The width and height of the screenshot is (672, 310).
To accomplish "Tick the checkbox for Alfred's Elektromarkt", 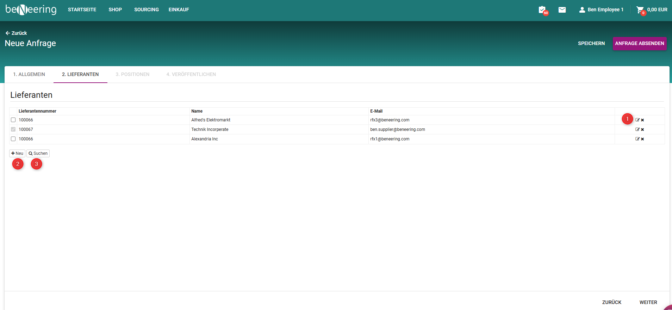I will (13, 120).
